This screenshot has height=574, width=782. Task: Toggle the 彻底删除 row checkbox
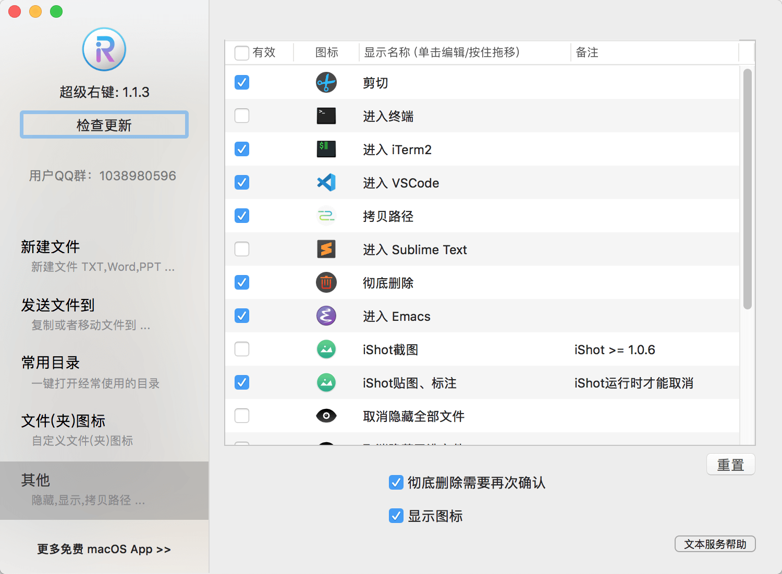242,282
